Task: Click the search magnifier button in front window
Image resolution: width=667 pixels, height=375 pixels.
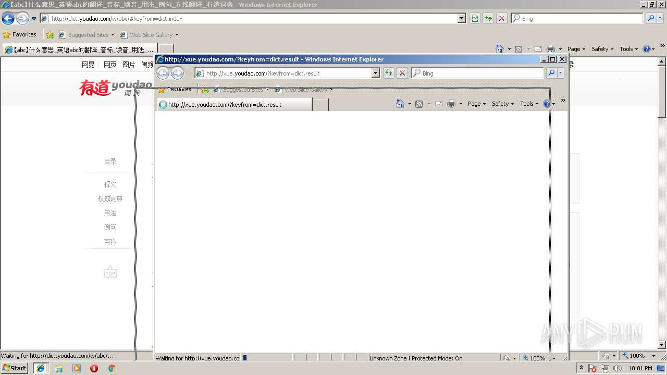Action: (551, 73)
